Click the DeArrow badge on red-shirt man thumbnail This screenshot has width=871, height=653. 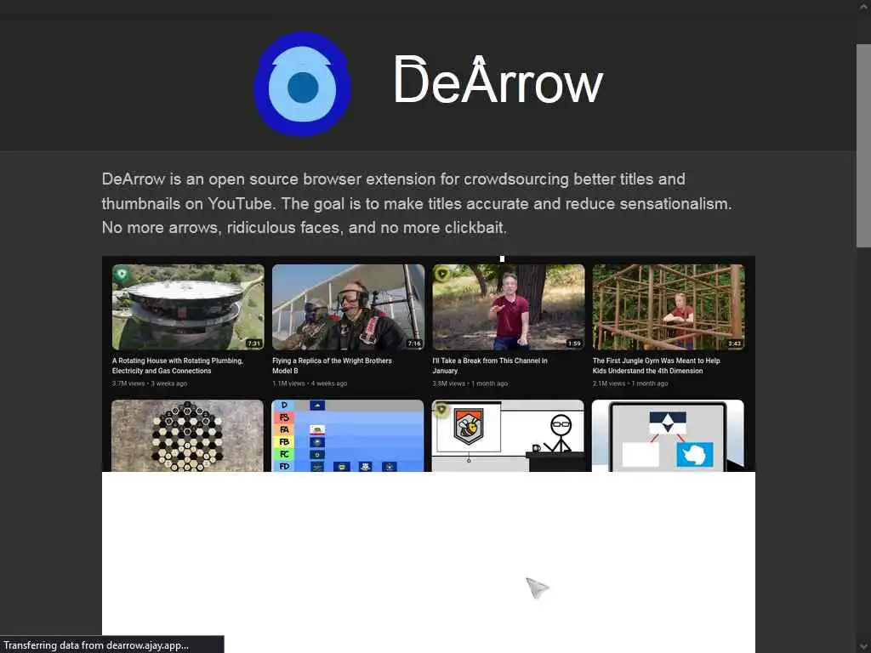coord(442,274)
